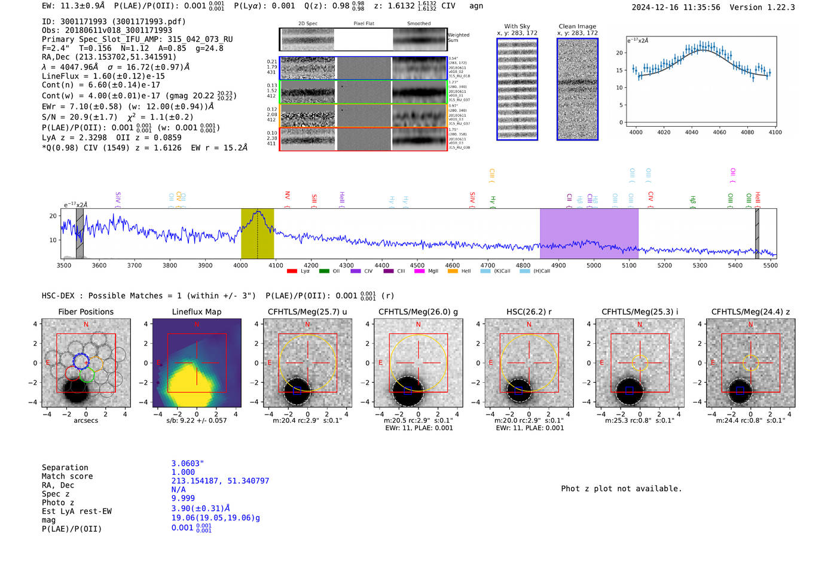
Task: Open the CFHTLS/Meg(26.0) g image
Action: [x=418, y=363]
